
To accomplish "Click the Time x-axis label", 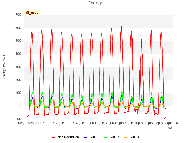I will pos(169,128).
